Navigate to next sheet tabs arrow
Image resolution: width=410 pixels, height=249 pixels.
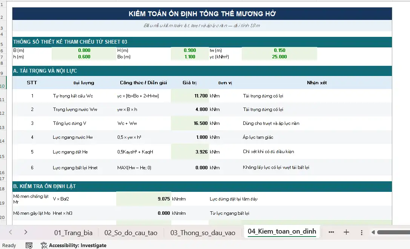(x=26, y=232)
